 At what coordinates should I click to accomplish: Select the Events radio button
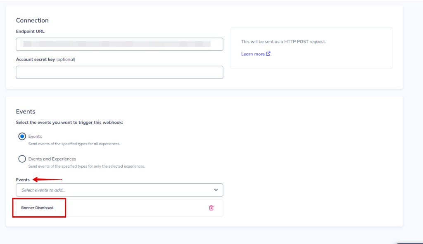tap(22, 137)
